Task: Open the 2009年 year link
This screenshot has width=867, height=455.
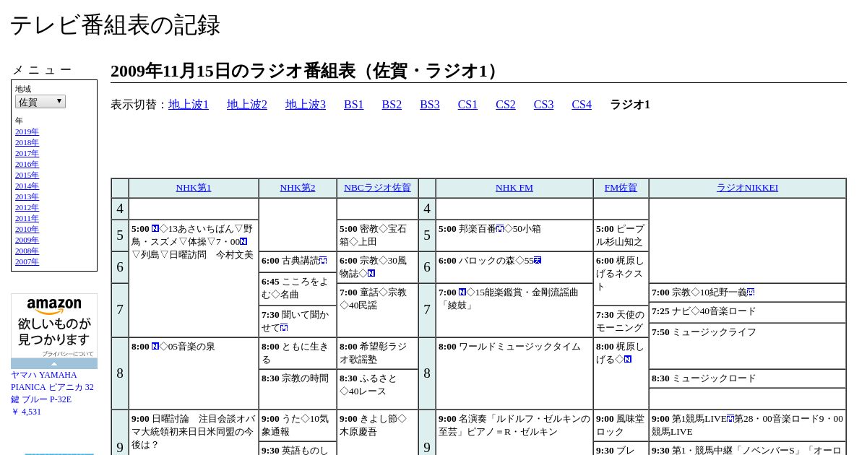Action: [27, 240]
